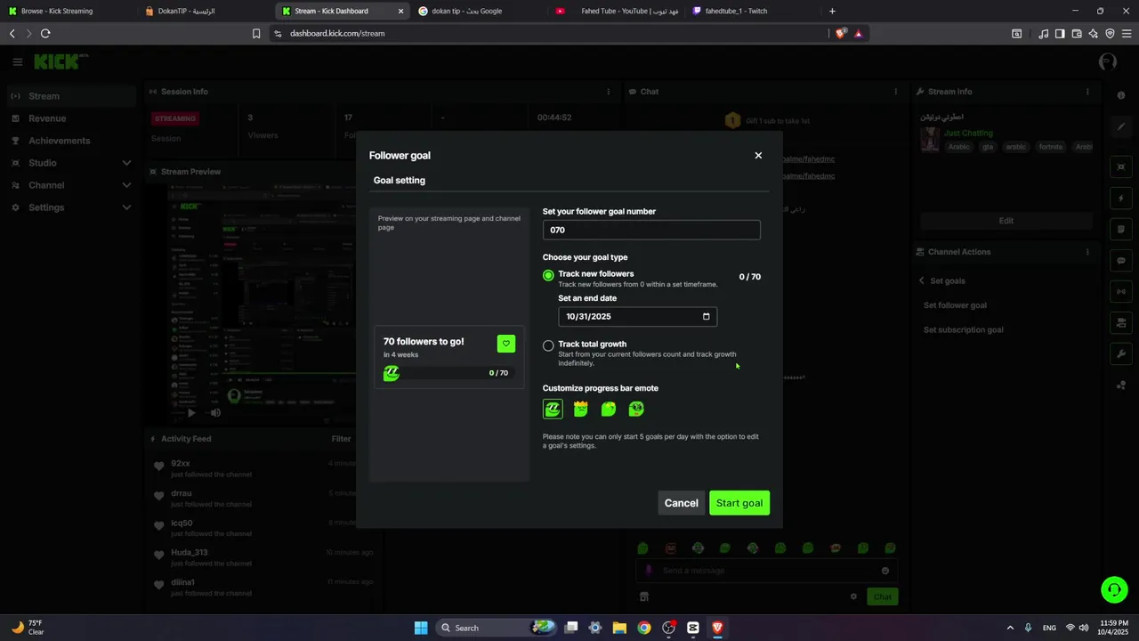Open the end date calendar picker

point(707,316)
